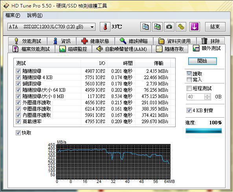Click the 結束 exit button
This screenshot has width=233, height=192.
tap(215, 27)
